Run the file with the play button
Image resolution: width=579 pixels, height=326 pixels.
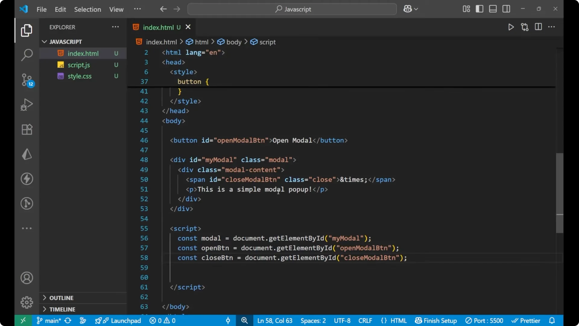pos(511,27)
